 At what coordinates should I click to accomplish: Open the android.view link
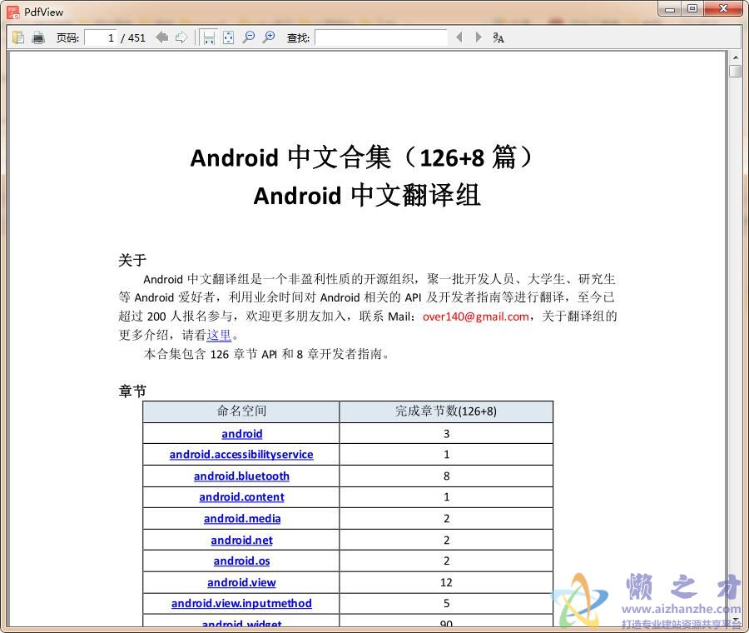click(x=241, y=582)
